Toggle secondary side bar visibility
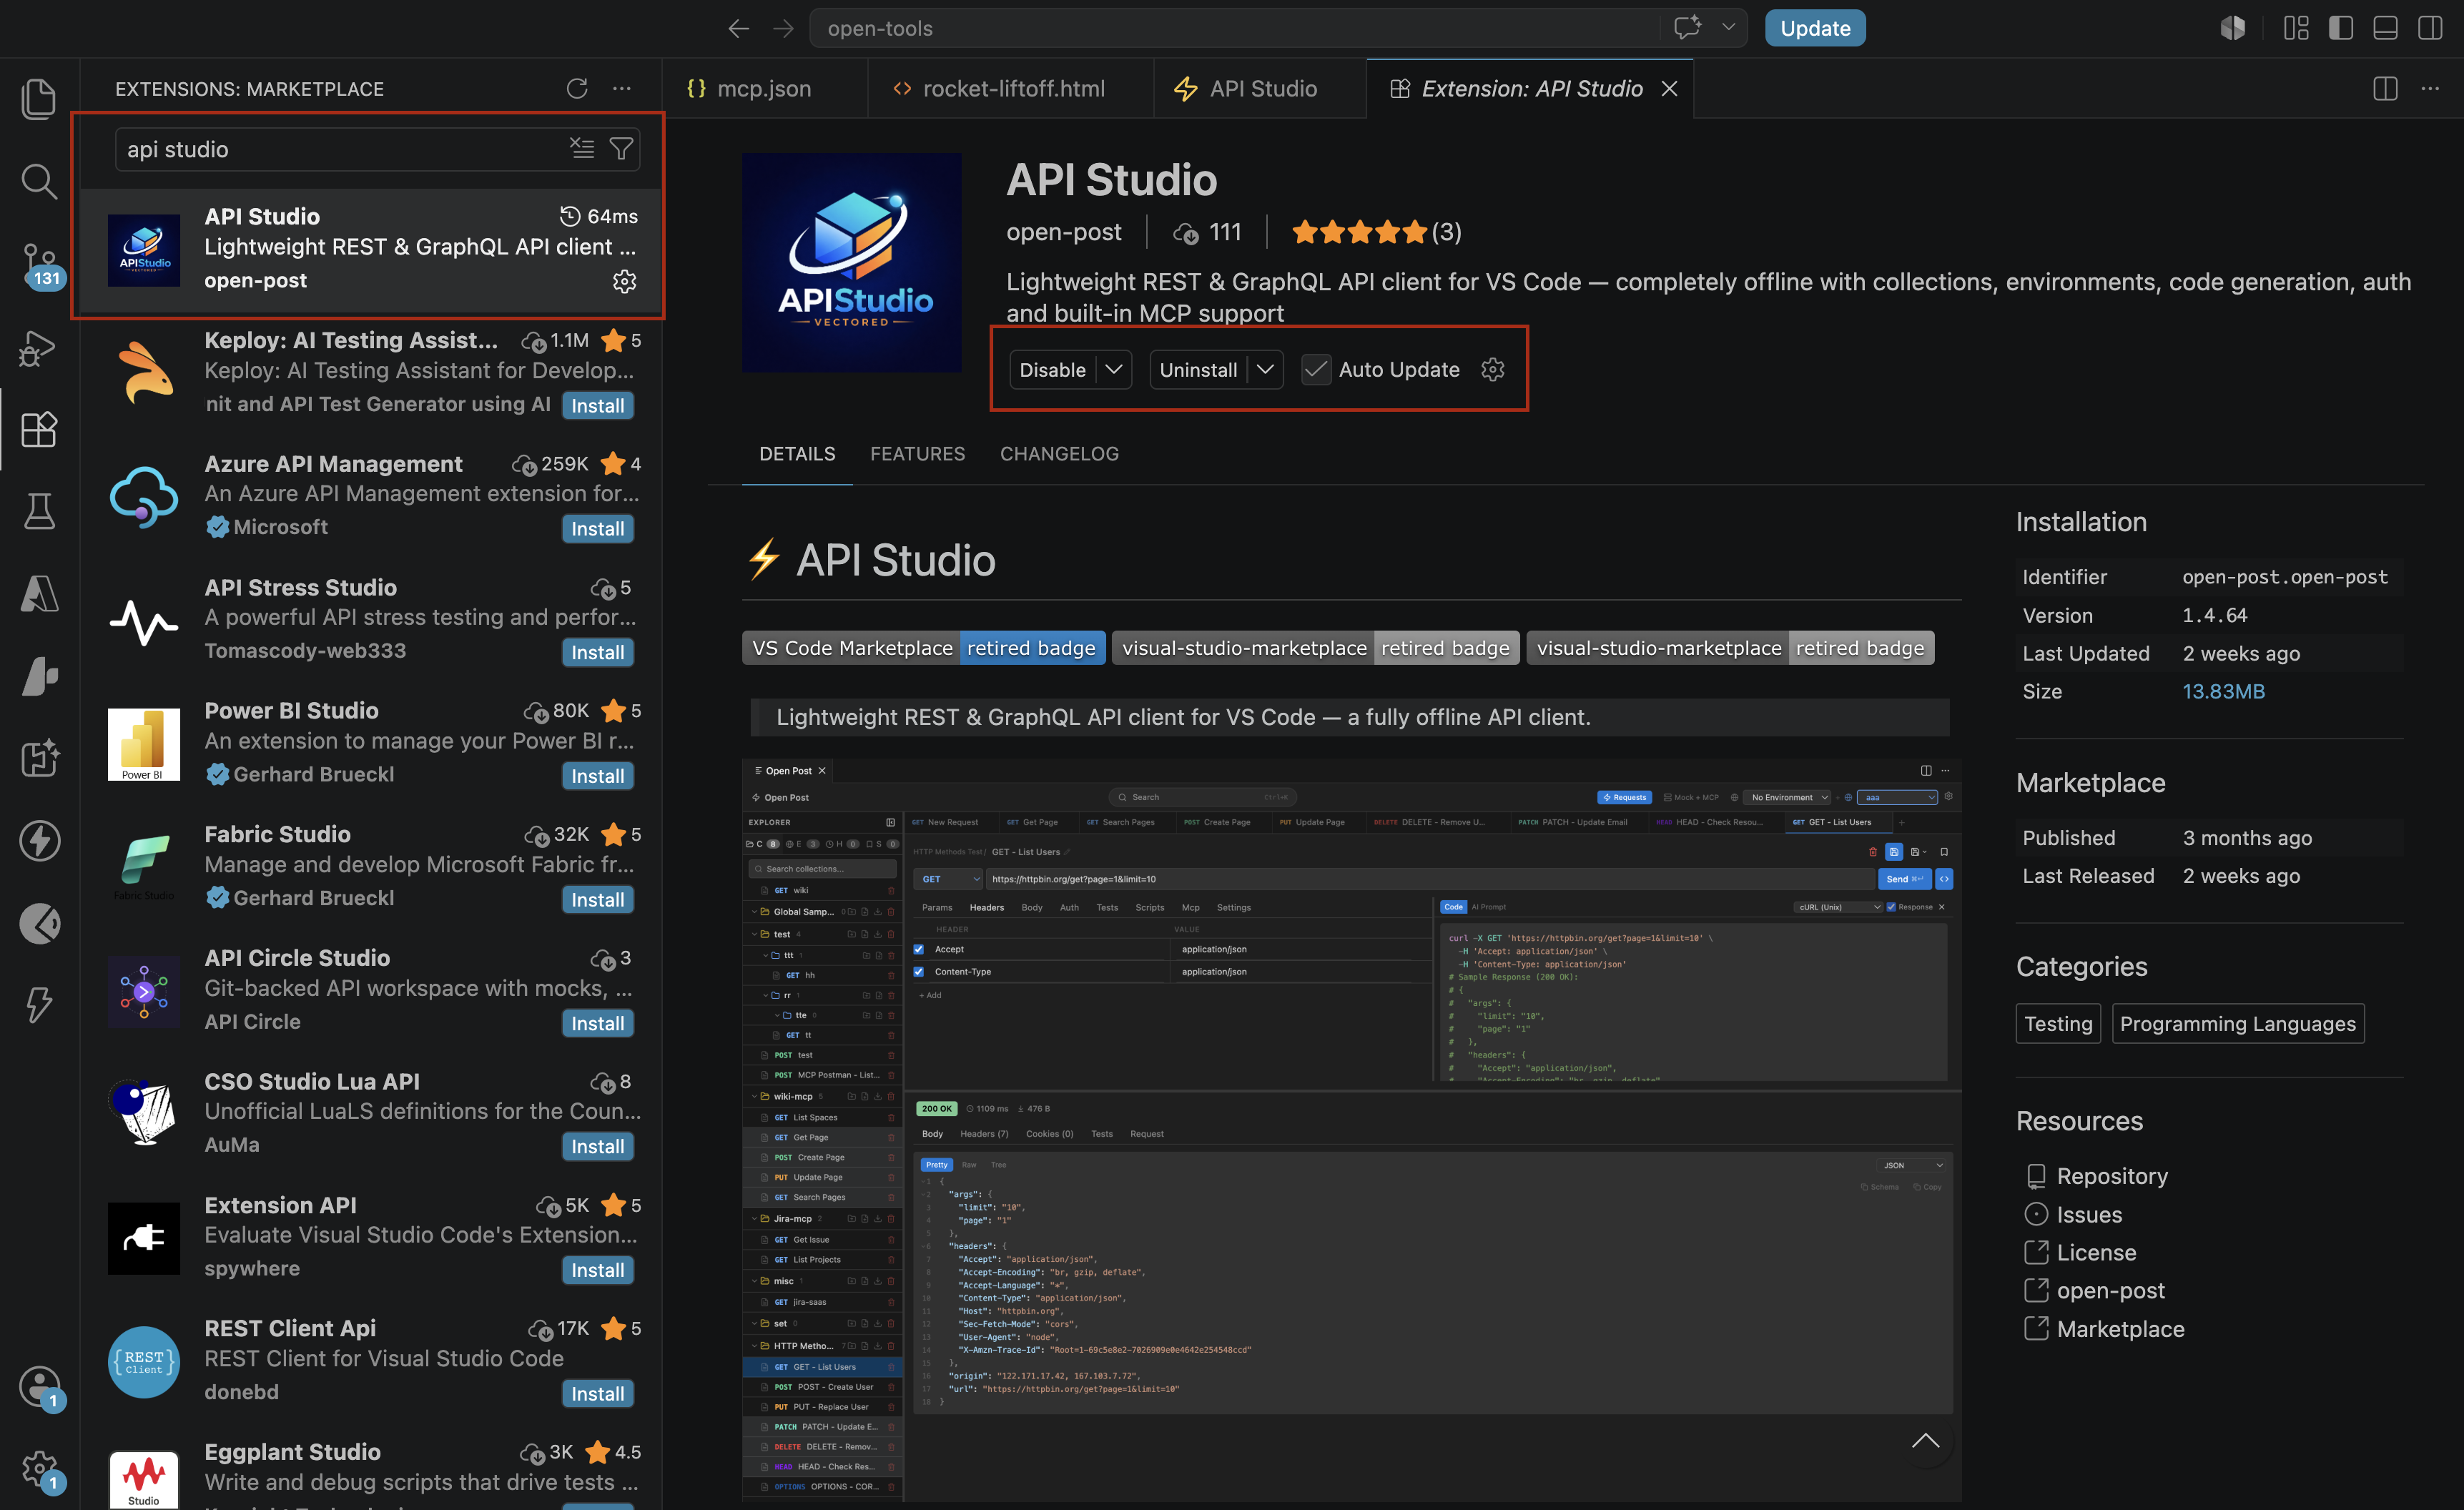Viewport: 2464px width, 1510px height. pyautogui.click(x=2430, y=28)
